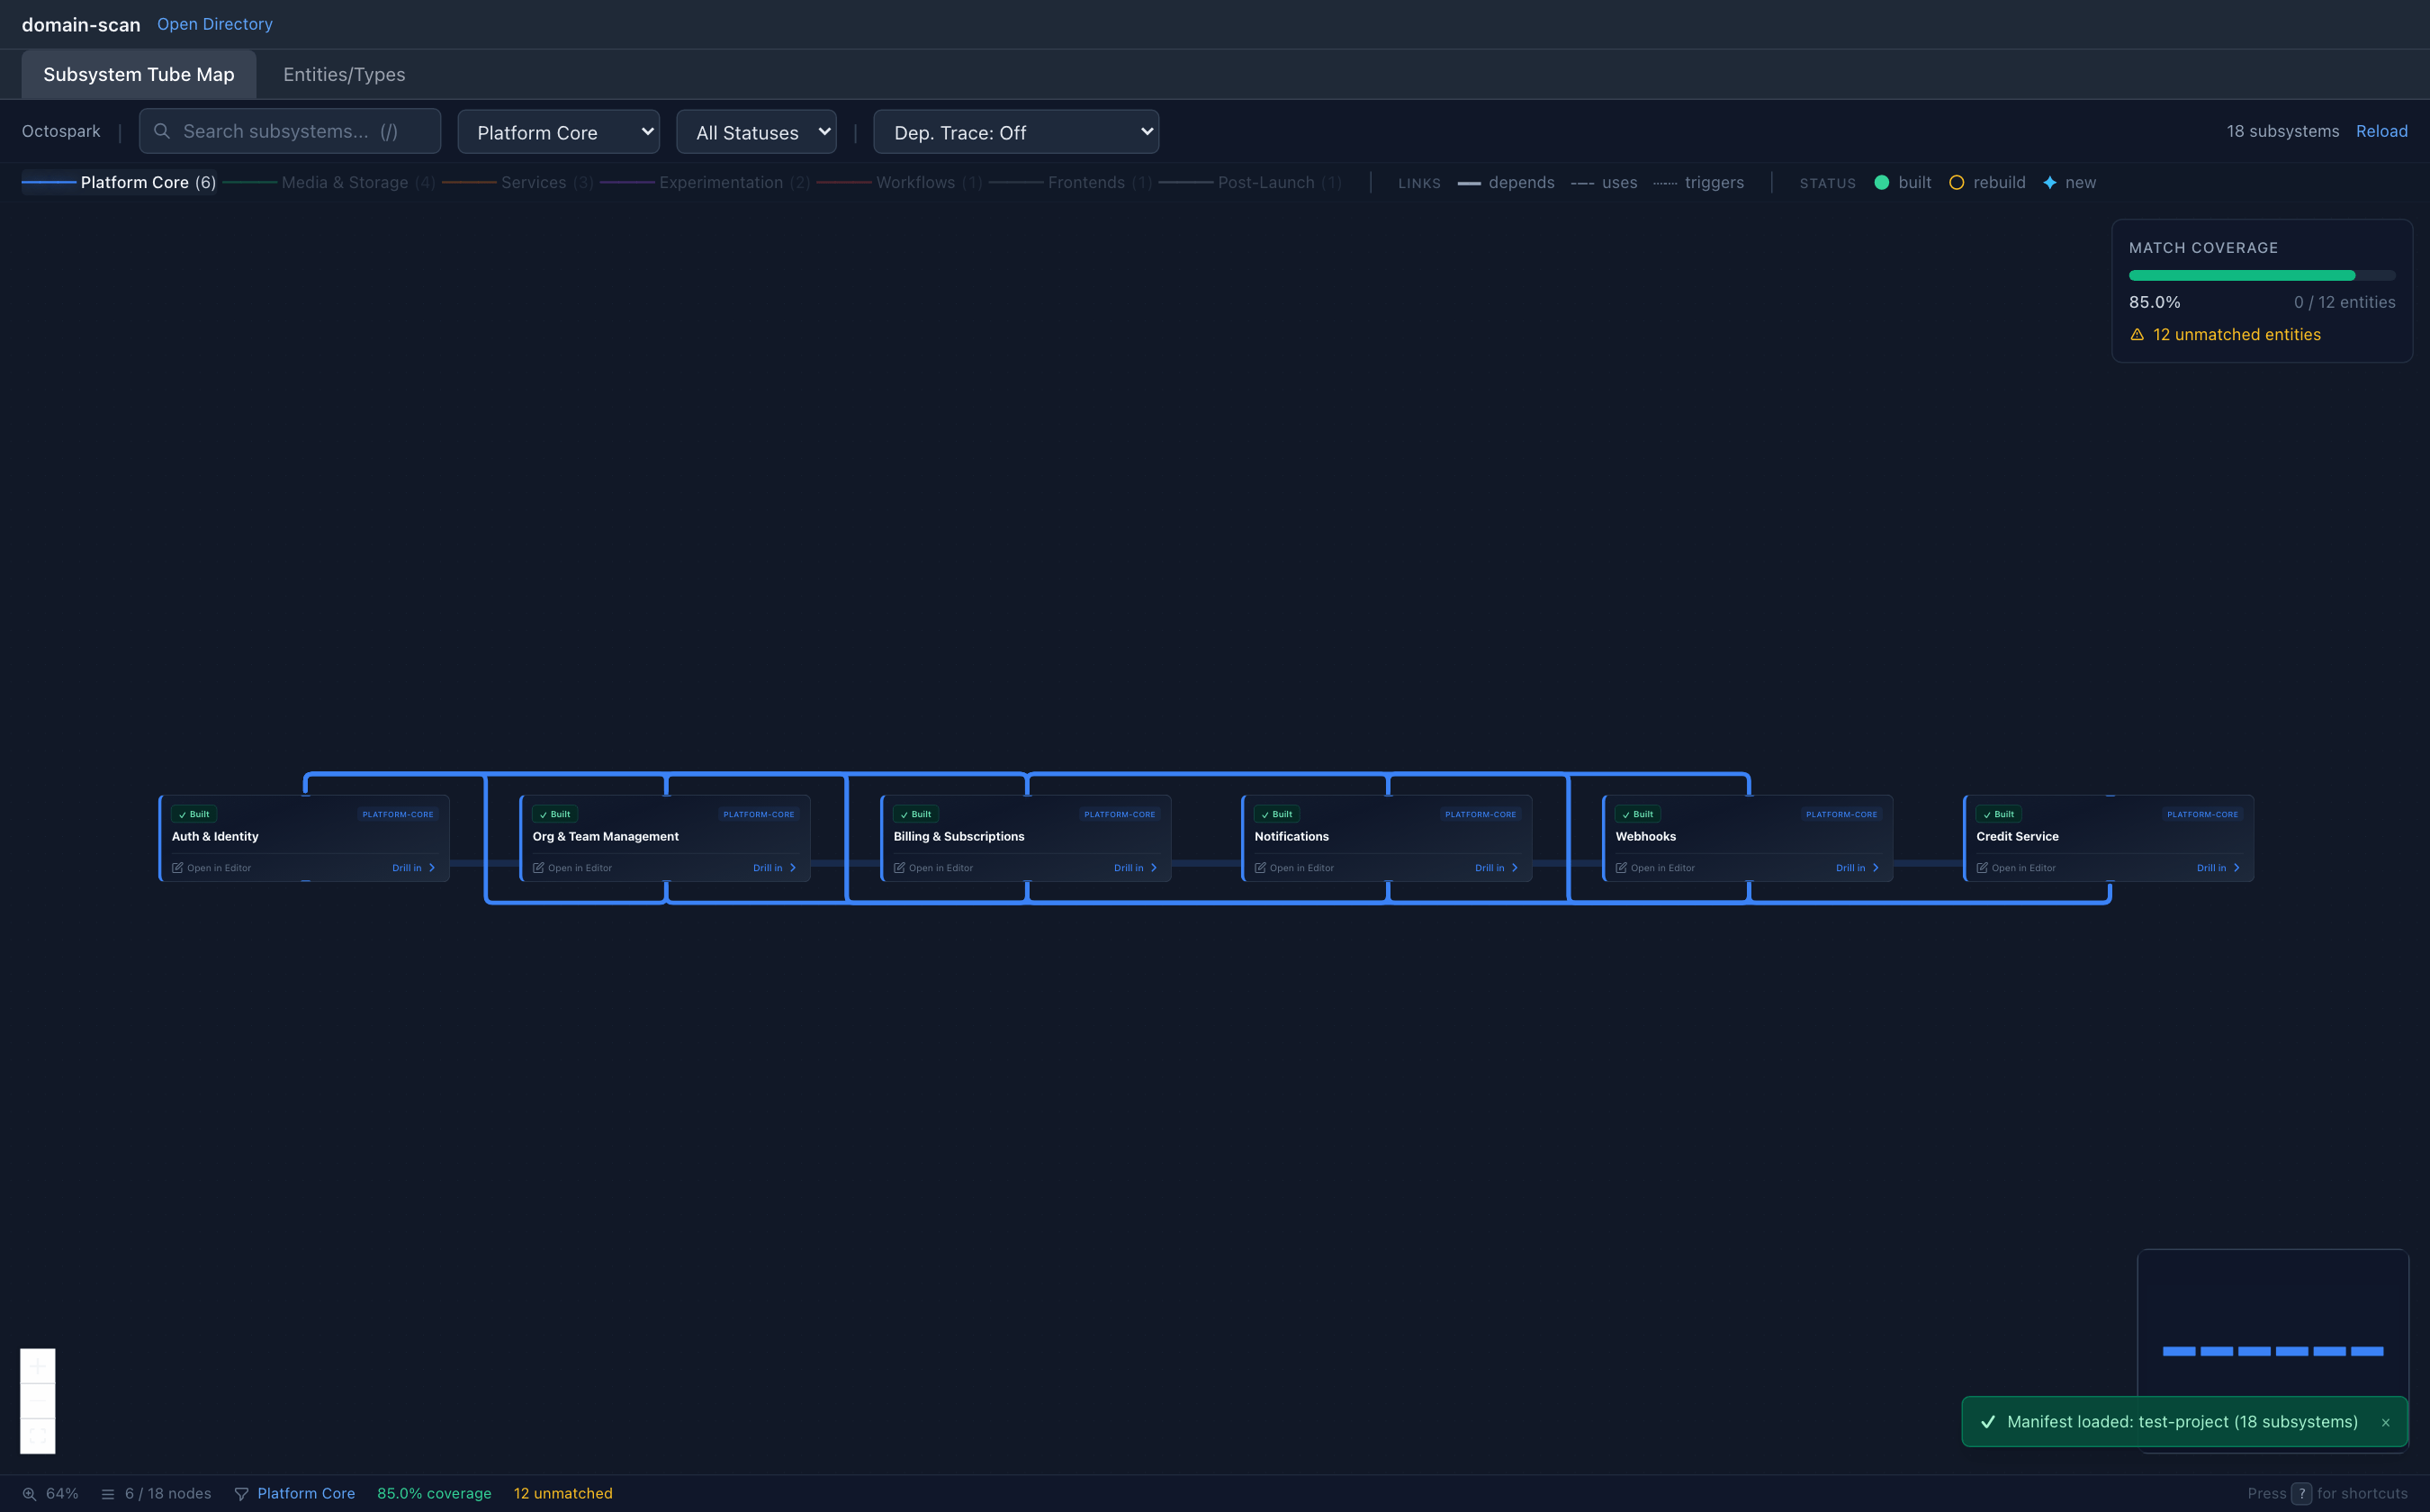2430x1512 pixels.
Task: Click Open in Editor icon on Credit Service
Action: pyautogui.click(x=1983, y=868)
